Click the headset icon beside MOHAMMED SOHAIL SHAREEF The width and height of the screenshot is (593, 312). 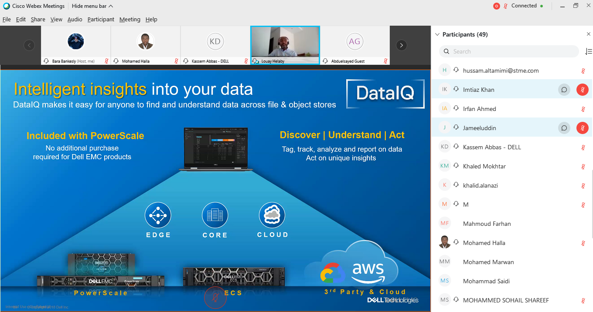(x=456, y=300)
